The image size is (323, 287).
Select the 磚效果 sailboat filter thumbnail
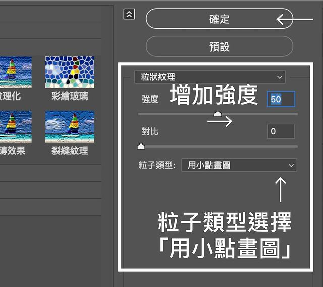16,127
